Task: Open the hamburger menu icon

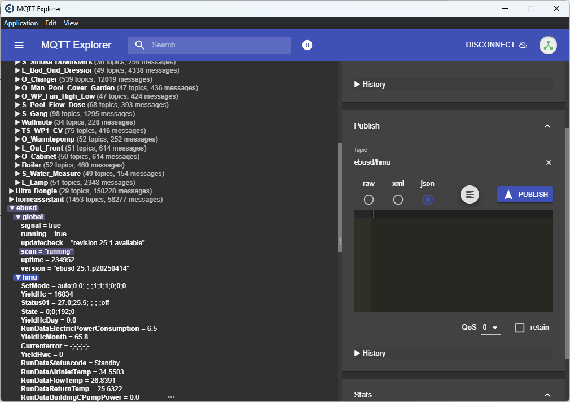Action: [19, 45]
